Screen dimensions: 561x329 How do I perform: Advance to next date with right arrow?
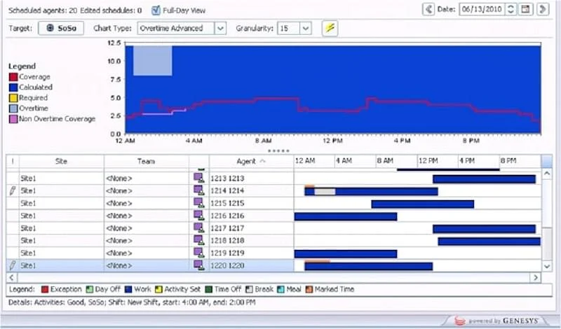(x=542, y=9)
